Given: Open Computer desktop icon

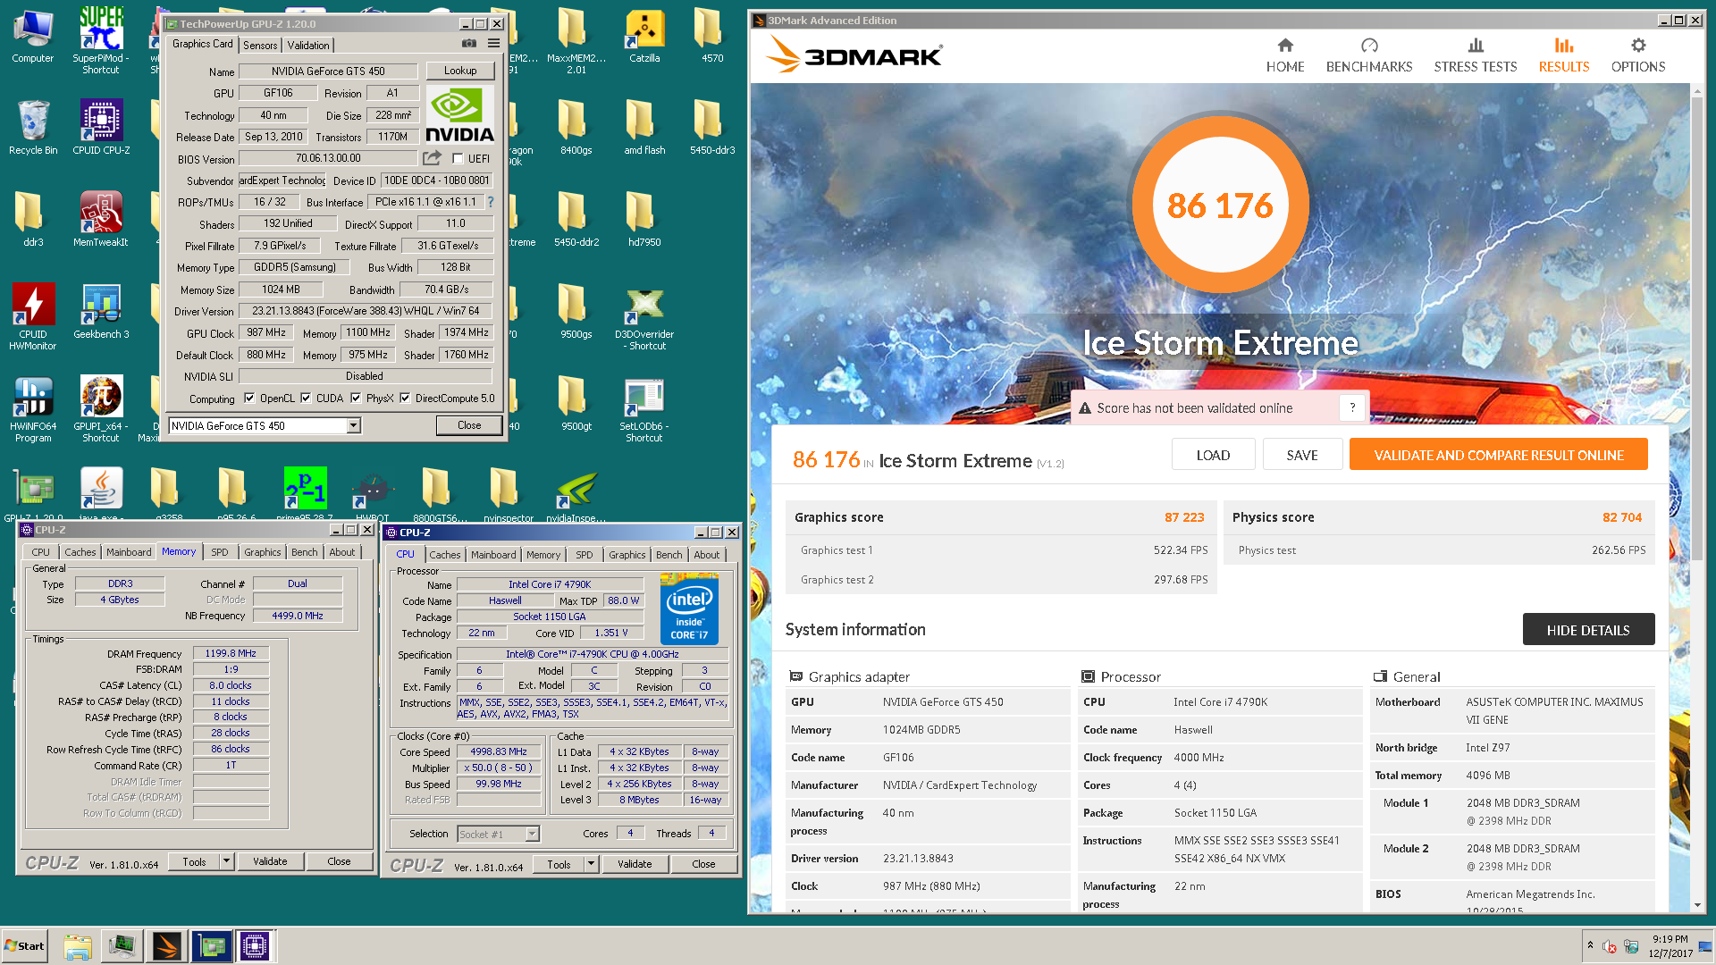Looking at the screenshot, I should click(x=33, y=37).
